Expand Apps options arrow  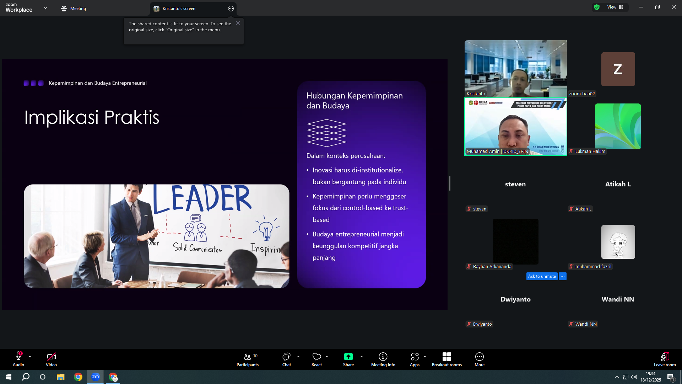(425, 357)
